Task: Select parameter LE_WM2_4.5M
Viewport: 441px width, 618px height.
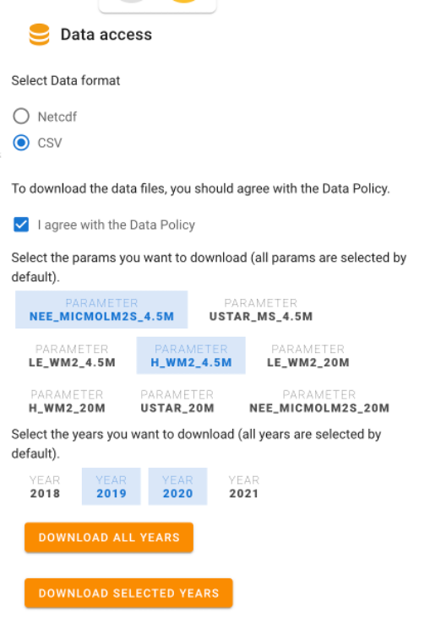Action: coord(72,355)
